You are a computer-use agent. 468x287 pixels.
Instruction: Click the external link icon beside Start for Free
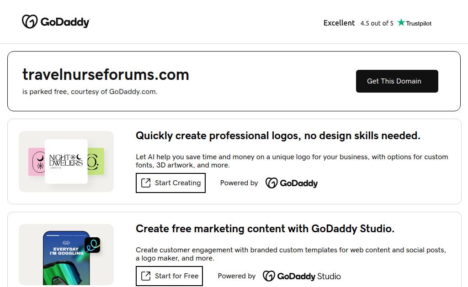[146, 276]
